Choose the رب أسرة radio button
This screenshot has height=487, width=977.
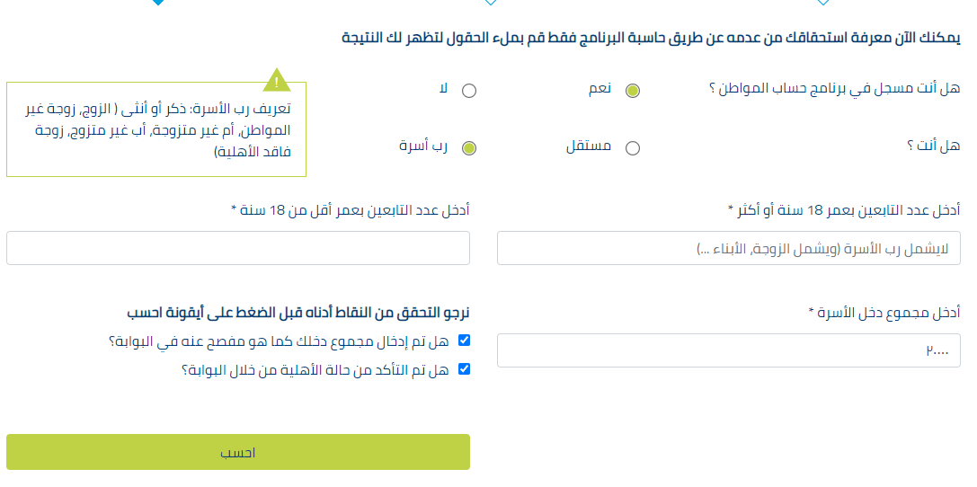click(x=469, y=148)
